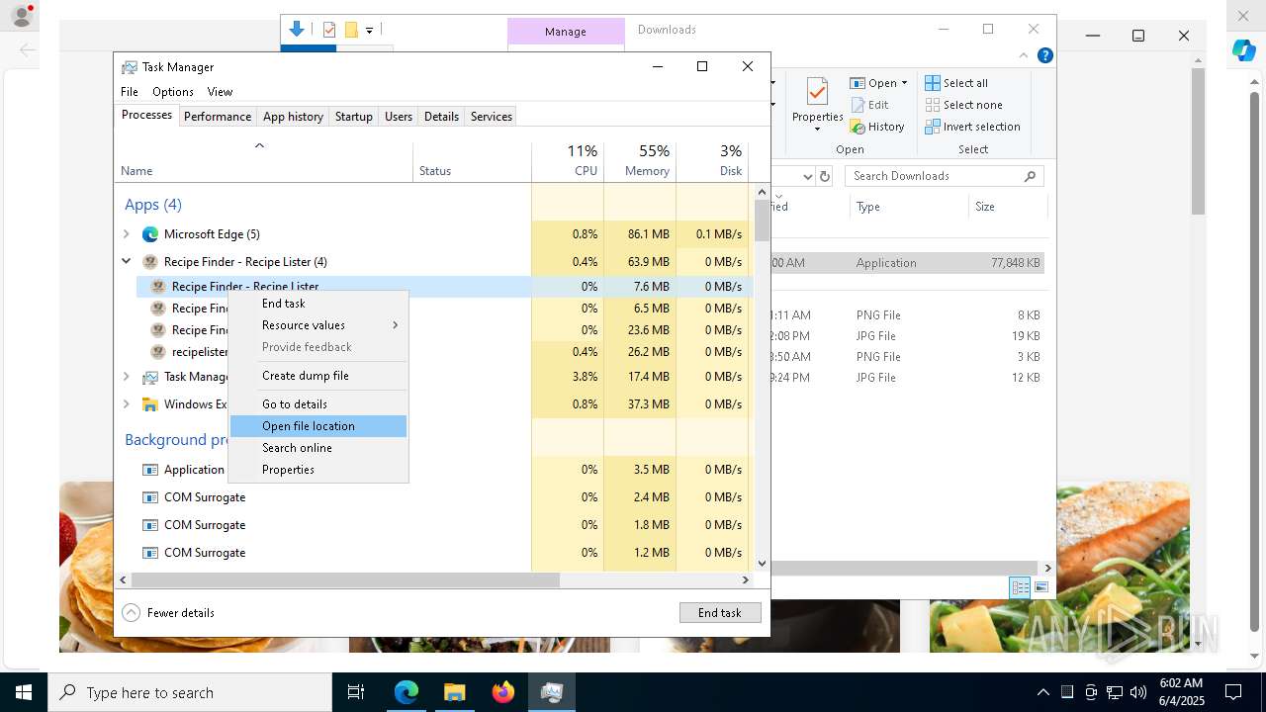Sort processes by Name column header
The width and height of the screenshot is (1266, 712).
coord(263,161)
